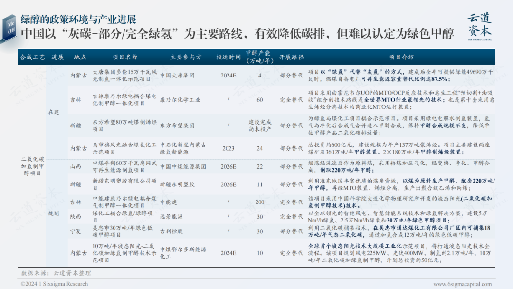Select the 2023 commissioning time cell

tap(228, 148)
